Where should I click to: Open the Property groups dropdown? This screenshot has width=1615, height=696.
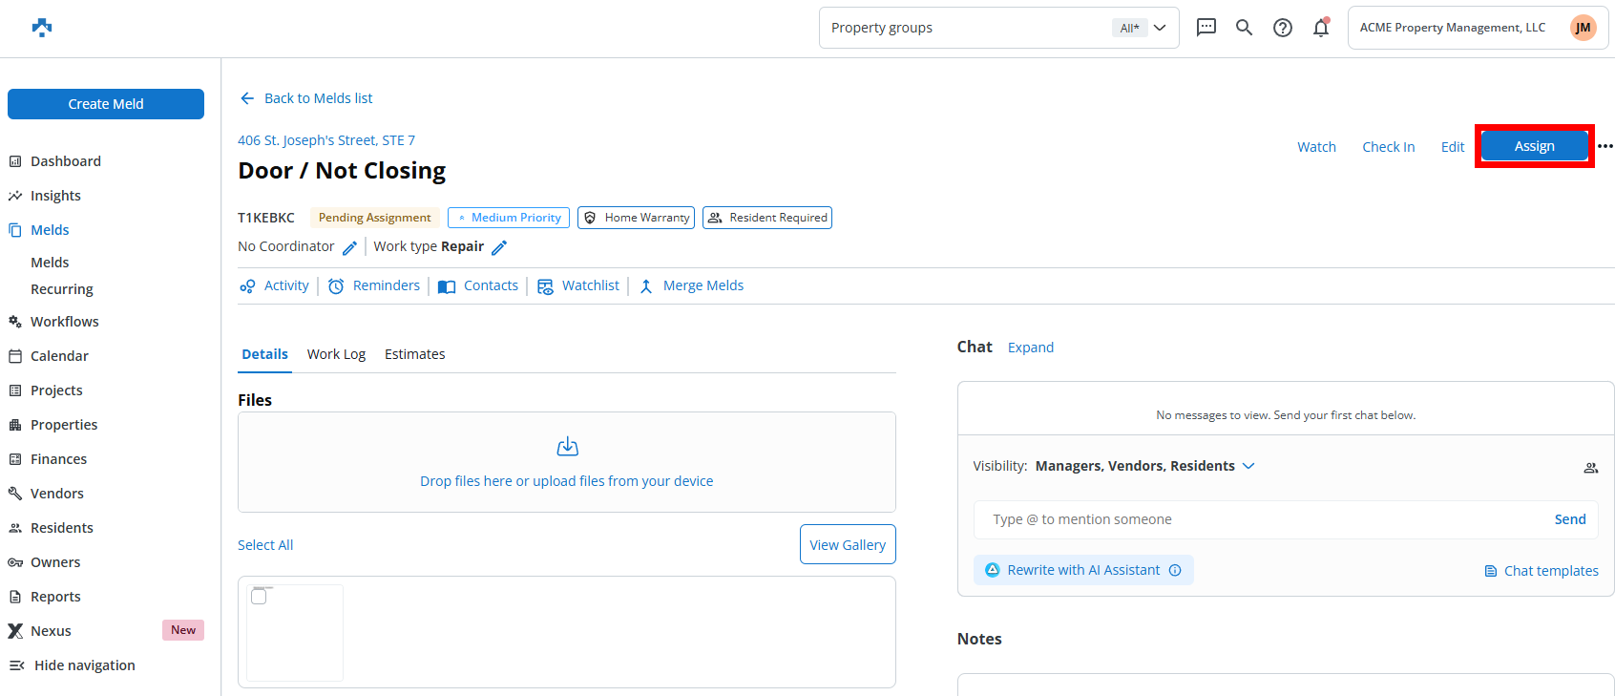[998, 28]
